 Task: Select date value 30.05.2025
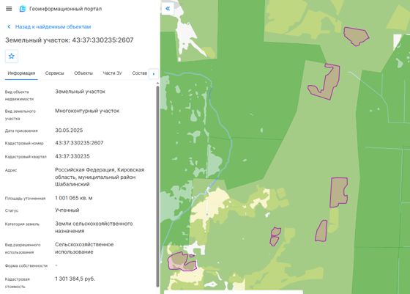pos(69,131)
